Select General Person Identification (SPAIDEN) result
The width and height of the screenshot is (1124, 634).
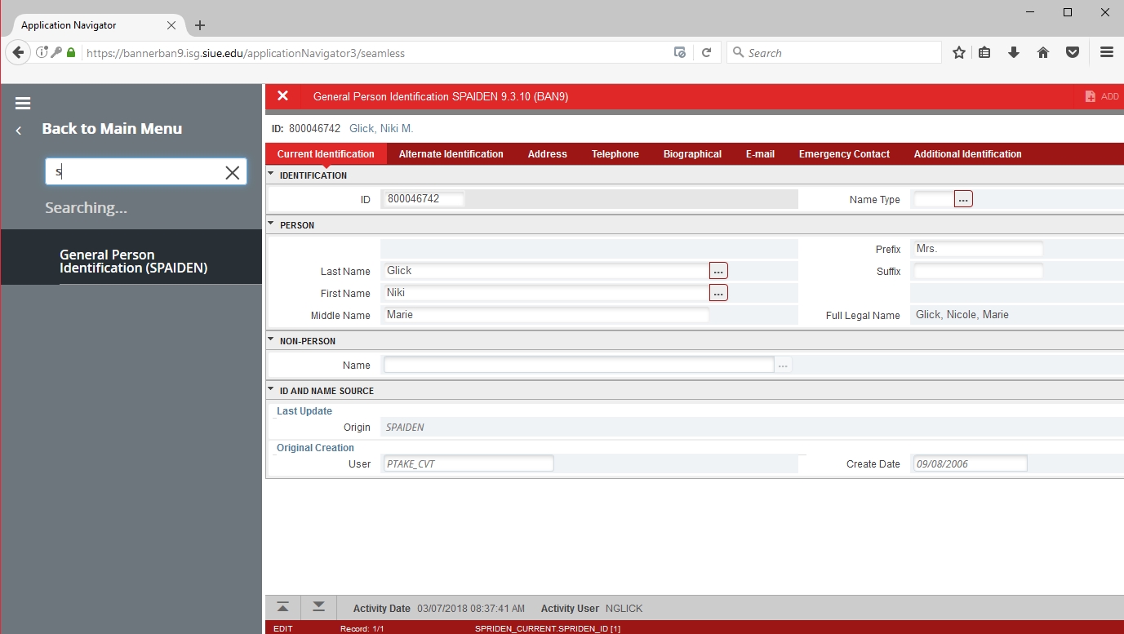point(133,261)
